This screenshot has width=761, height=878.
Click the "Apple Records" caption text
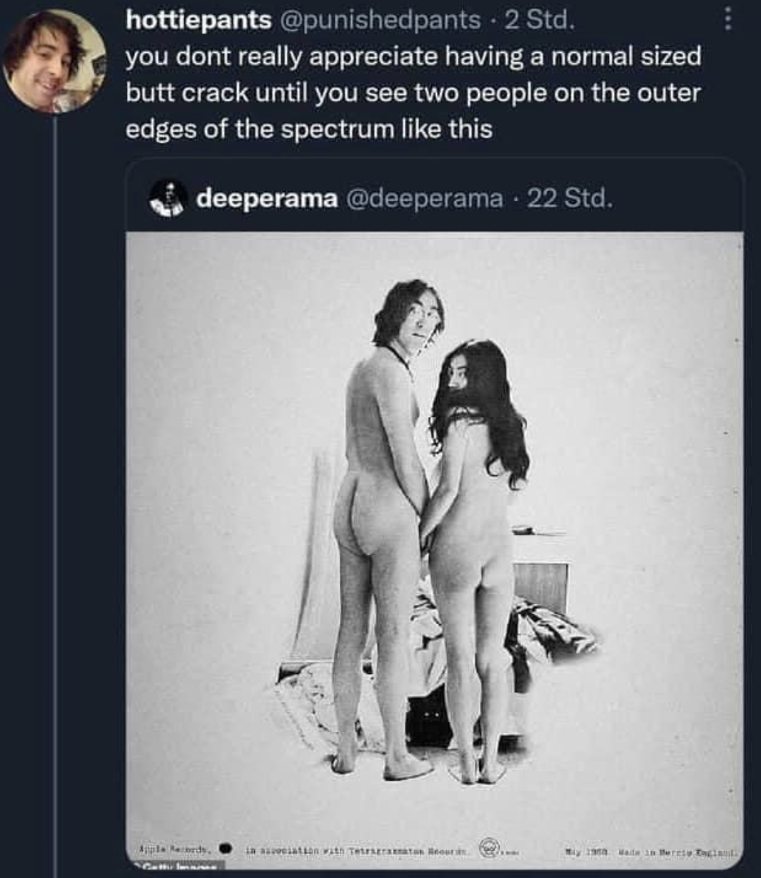point(174,849)
